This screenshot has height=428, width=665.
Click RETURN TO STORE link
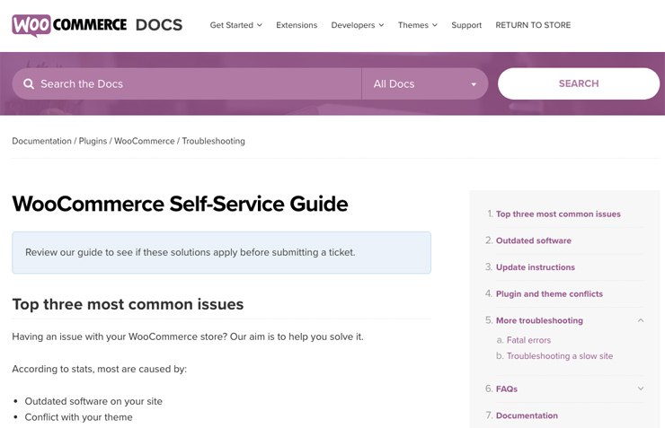pyautogui.click(x=533, y=25)
